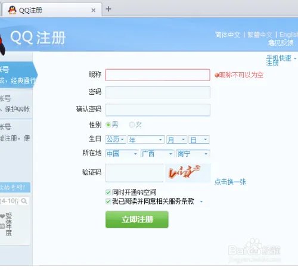
Task: Toggle the 我已阅读并同意相关服务条款 checkbox
Action: tap(108, 201)
